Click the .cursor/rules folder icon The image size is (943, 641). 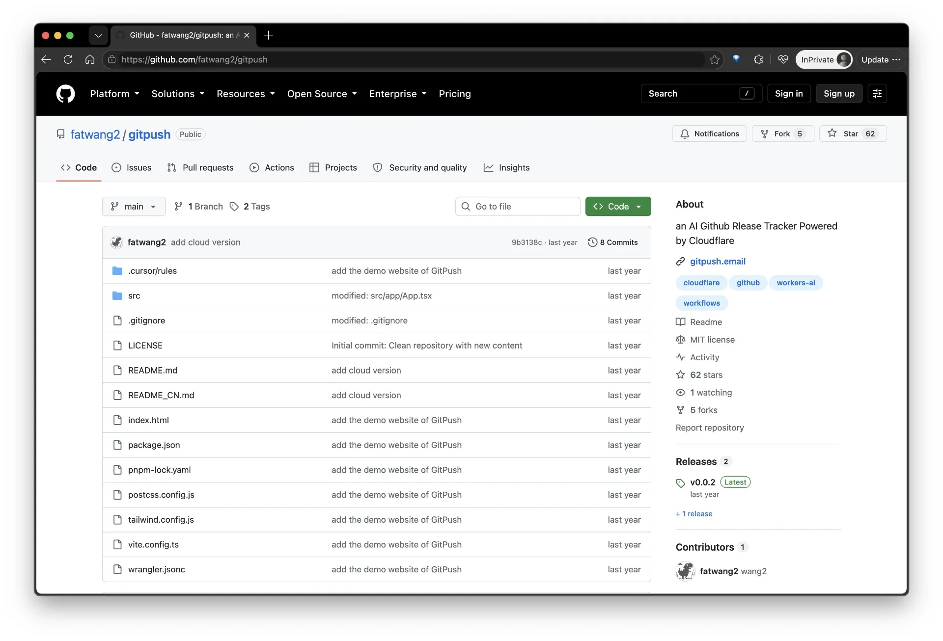pos(117,271)
